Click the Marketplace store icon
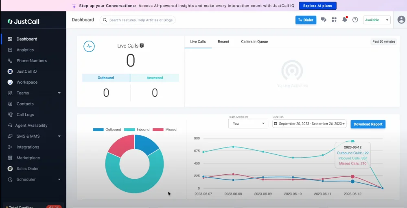The width and height of the screenshot is (407, 208). pyautogui.click(x=10, y=158)
